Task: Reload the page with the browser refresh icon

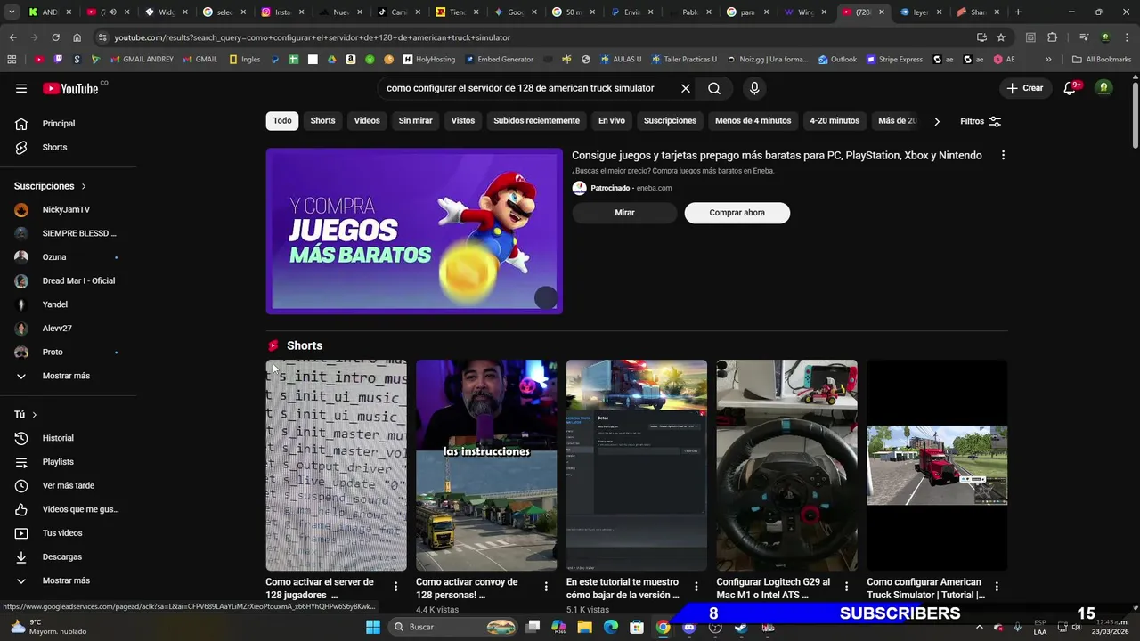Action: click(55, 37)
